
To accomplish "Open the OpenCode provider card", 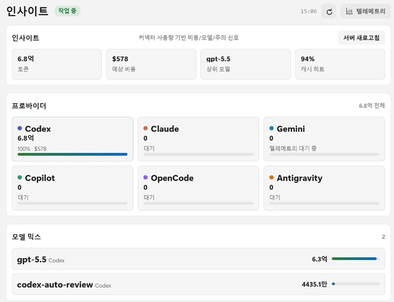I will click(x=199, y=188).
